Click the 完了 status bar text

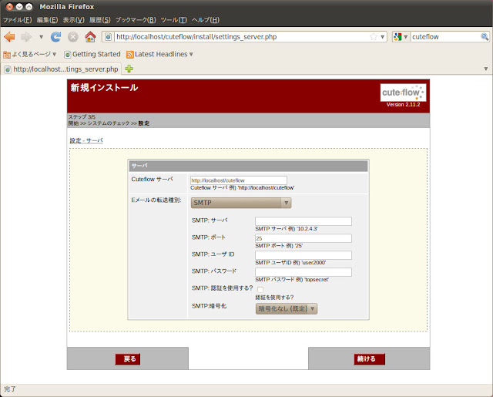10,389
